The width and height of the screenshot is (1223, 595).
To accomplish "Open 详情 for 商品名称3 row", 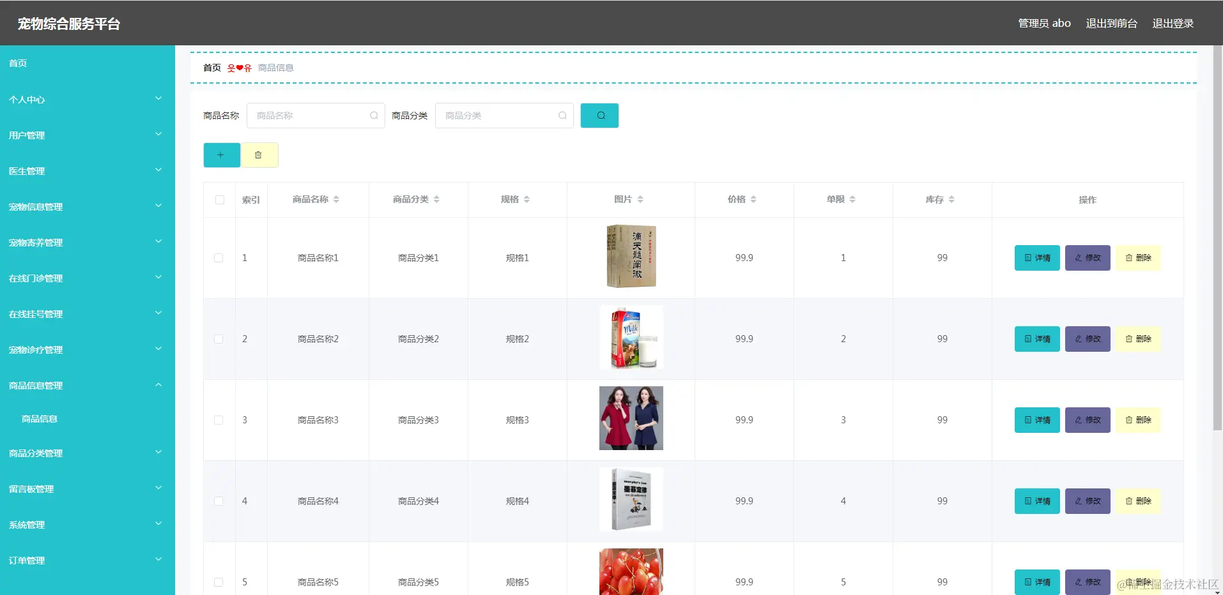I will 1037,420.
